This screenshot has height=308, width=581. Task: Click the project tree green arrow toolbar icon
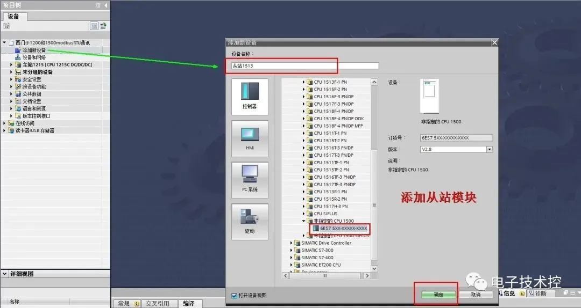[x=103, y=26]
